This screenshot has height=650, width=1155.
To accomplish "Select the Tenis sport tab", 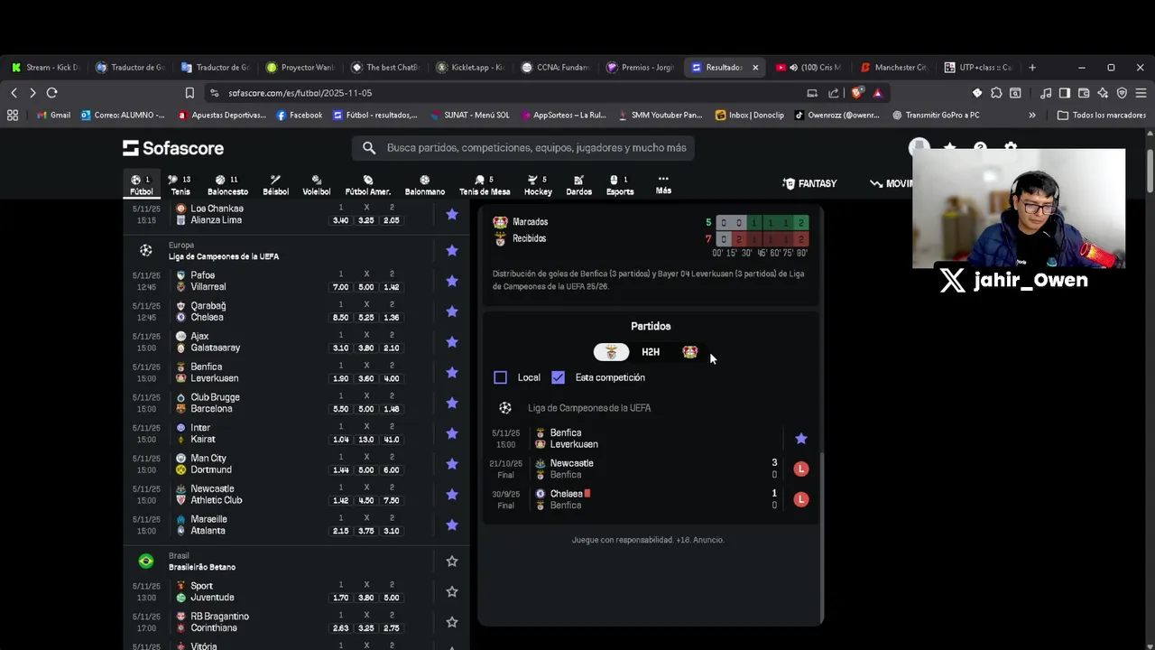I will pyautogui.click(x=180, y=185).
